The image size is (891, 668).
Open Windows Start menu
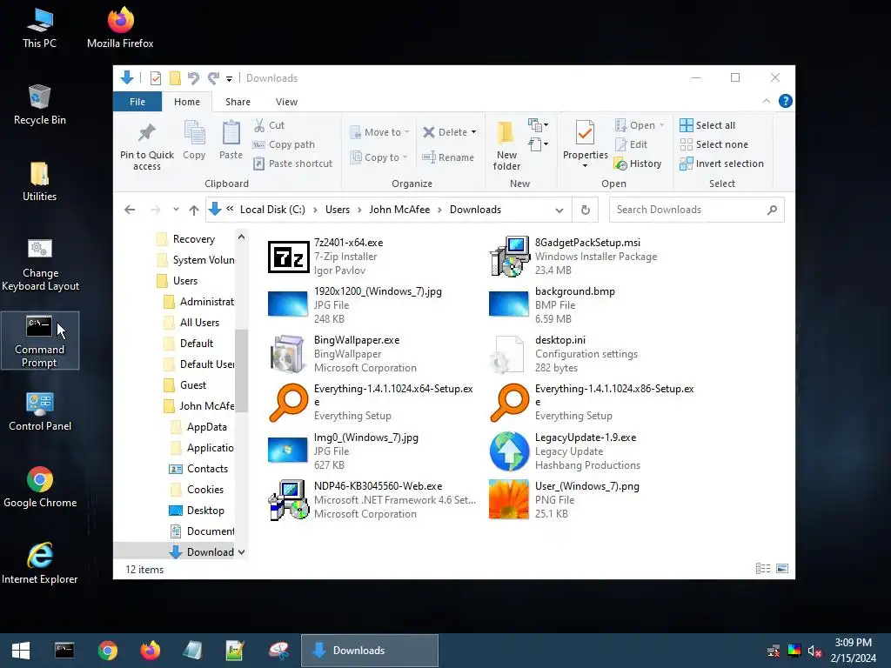pyautogui.click(x=21, y=651)
